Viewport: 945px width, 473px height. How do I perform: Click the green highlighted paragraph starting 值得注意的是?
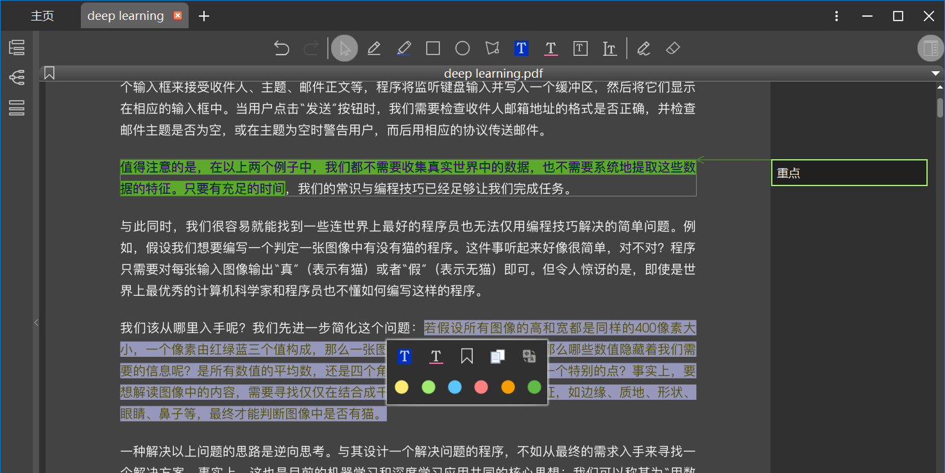point(408,178)
